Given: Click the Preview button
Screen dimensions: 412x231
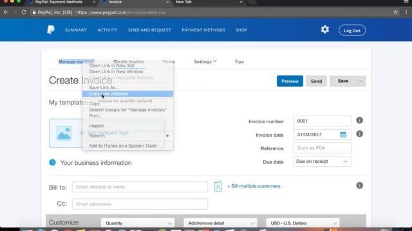Looking at the screenshot, I should click(x=290, y=81).
